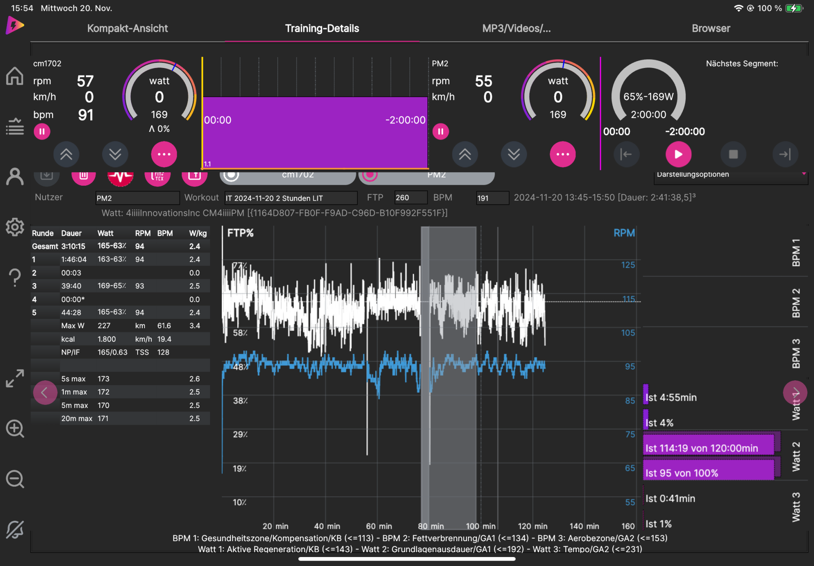Increase cm1702 resistance with up chevrons

pyautogui.click(x=66, y=154)
